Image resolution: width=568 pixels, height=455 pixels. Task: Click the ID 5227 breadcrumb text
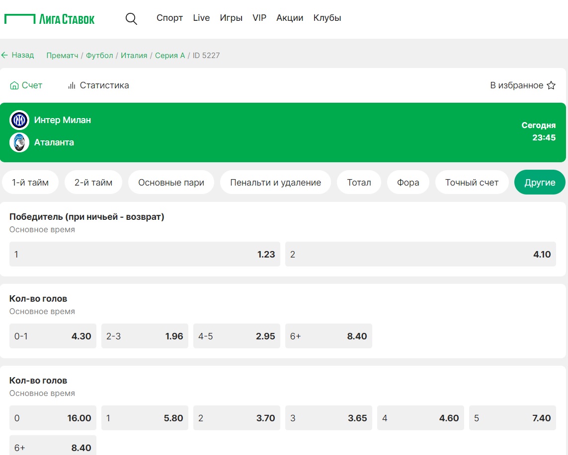click(206, 56)
